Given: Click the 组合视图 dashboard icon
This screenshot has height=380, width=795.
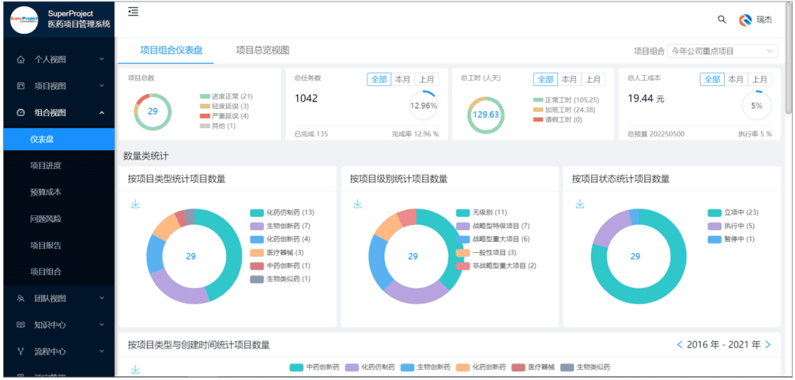Looking at the screenshot, I should click(21, 113).
